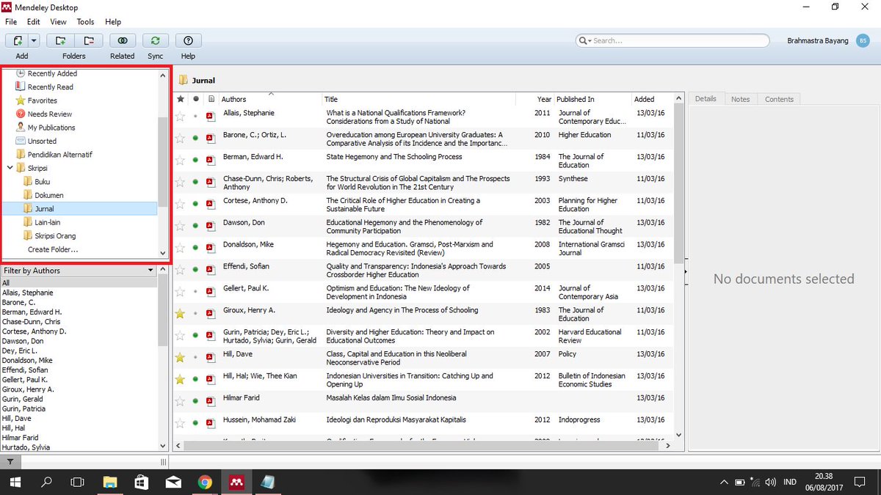Select the Unsorted collection
881x495 pixels.
point(42,141)
